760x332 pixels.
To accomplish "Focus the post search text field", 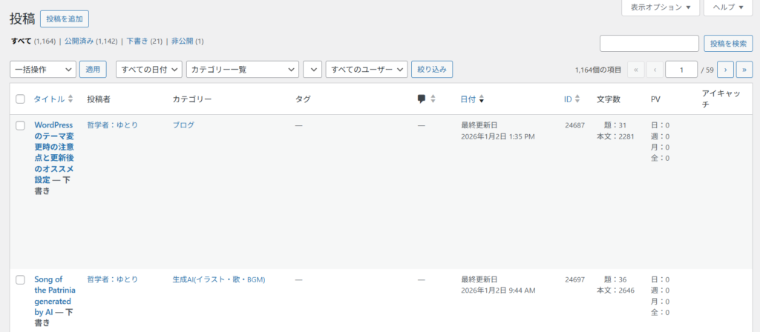I will (649, 43).
